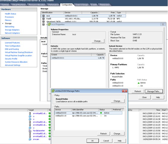Viewport: 168px width, 144px height.
Task: Select the Raid5 datastore row
Action: [83, 19]
